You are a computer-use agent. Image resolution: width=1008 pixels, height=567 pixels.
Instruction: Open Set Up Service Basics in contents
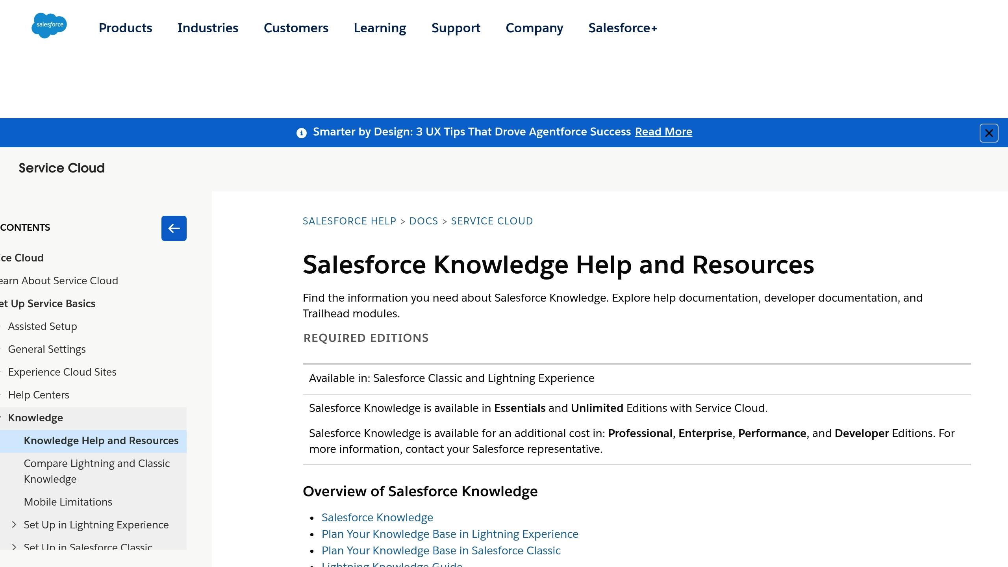(x=48, y=304)
